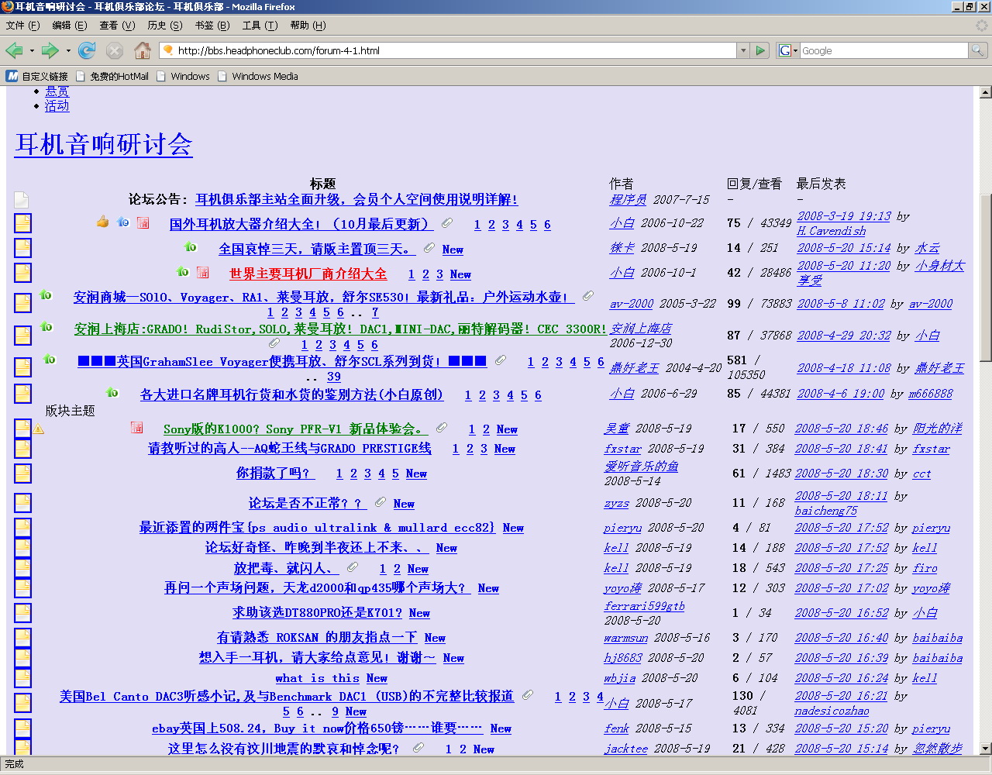Click the folder icon in the 论坛公告 row
Viewport: 992px width, 775px height.
pyautogui.click(x=21, y=200)
